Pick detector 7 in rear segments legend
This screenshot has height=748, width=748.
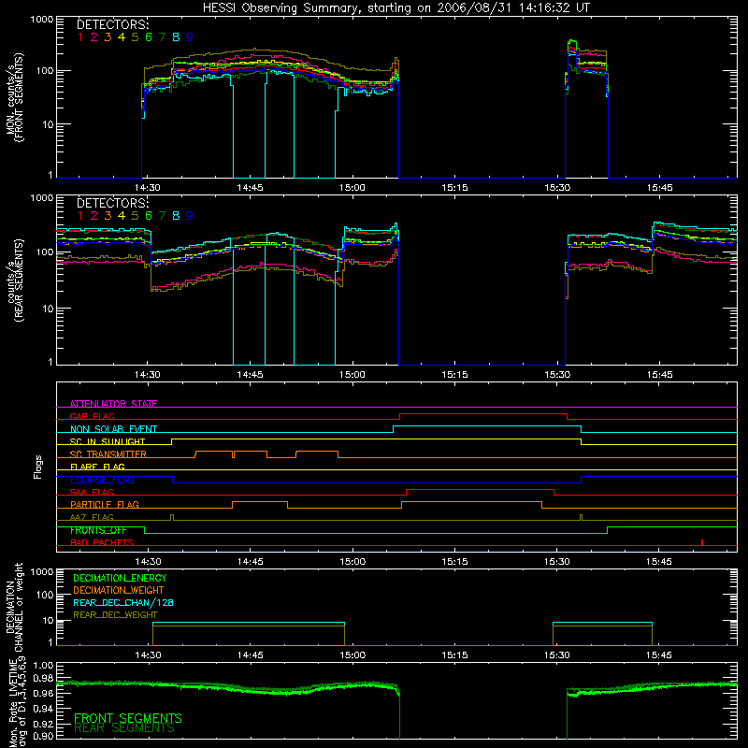[162, 216]
